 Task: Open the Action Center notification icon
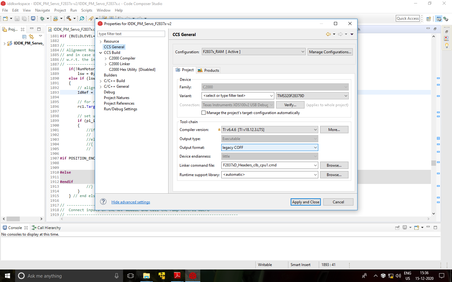[442, 276]
